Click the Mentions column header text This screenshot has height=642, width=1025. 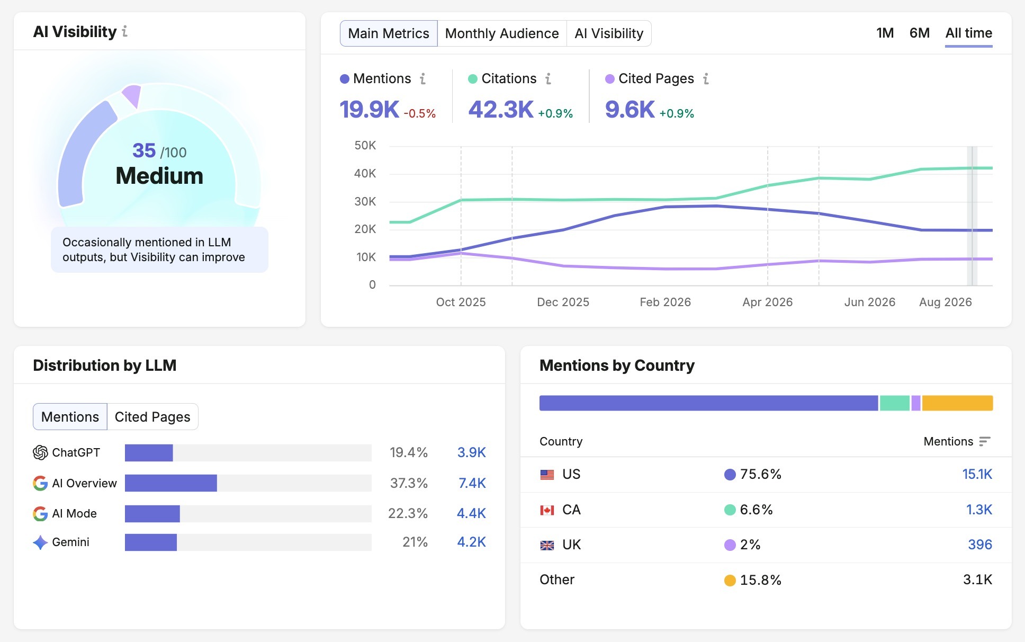coord(948,442)
